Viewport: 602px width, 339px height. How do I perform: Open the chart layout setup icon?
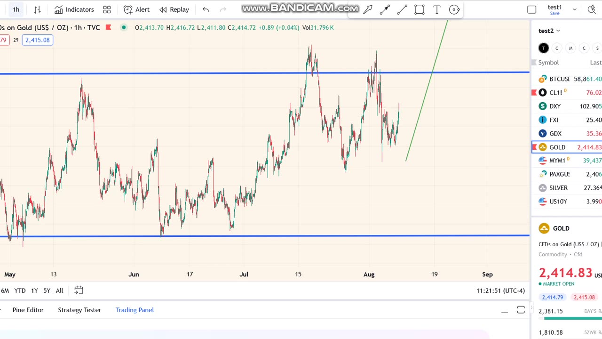click(x=532, y=9)
